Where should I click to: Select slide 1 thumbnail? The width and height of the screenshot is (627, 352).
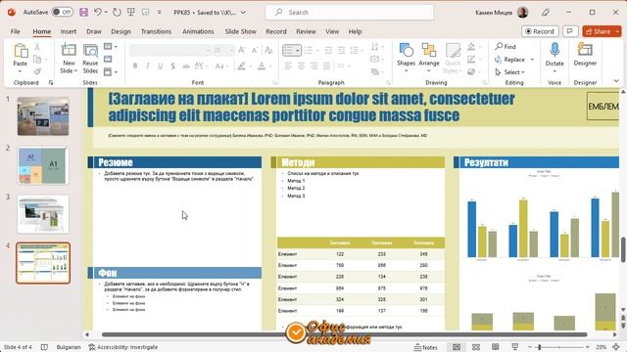pyautogui.click(x=43, y=116)
